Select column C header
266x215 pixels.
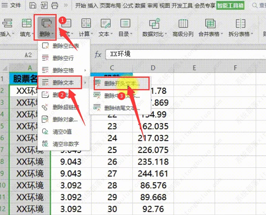[x=112, y=68]
